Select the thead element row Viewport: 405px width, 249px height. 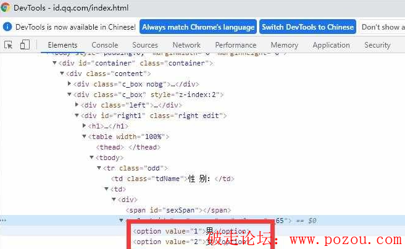coord(128,147)
